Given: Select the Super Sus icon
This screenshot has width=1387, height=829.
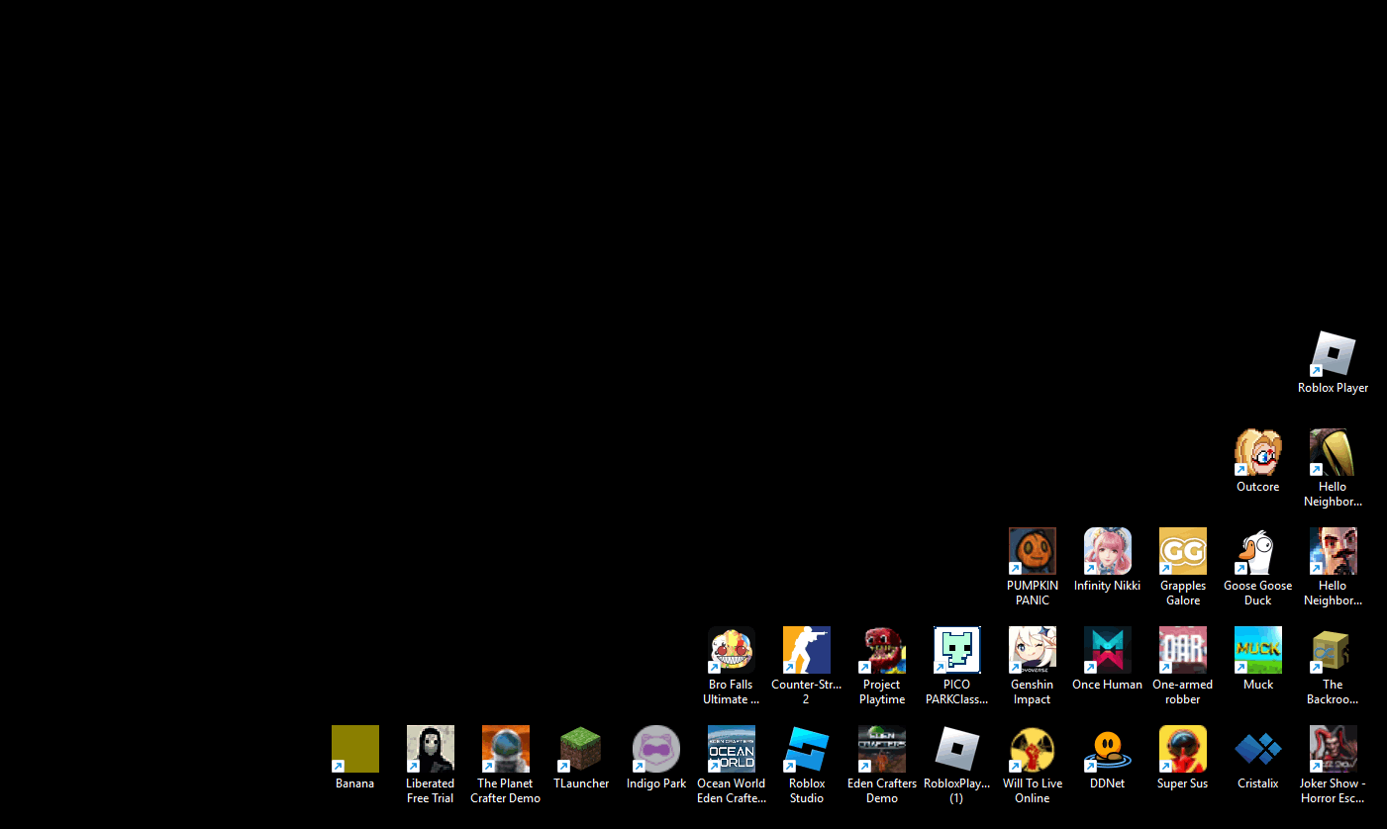Looking at the screenshot, I should pos(1182,749).
